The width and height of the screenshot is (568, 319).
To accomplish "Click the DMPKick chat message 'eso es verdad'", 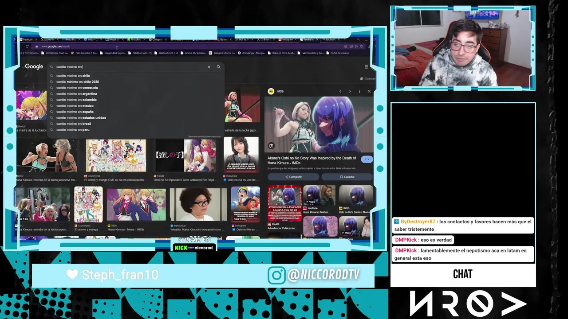I will tap(423, 240).
